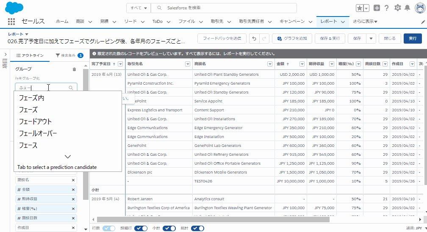Viewport: 427px width, 232px height.
Task: Open the 完了予定日 column menu
Action: [120, 64]
